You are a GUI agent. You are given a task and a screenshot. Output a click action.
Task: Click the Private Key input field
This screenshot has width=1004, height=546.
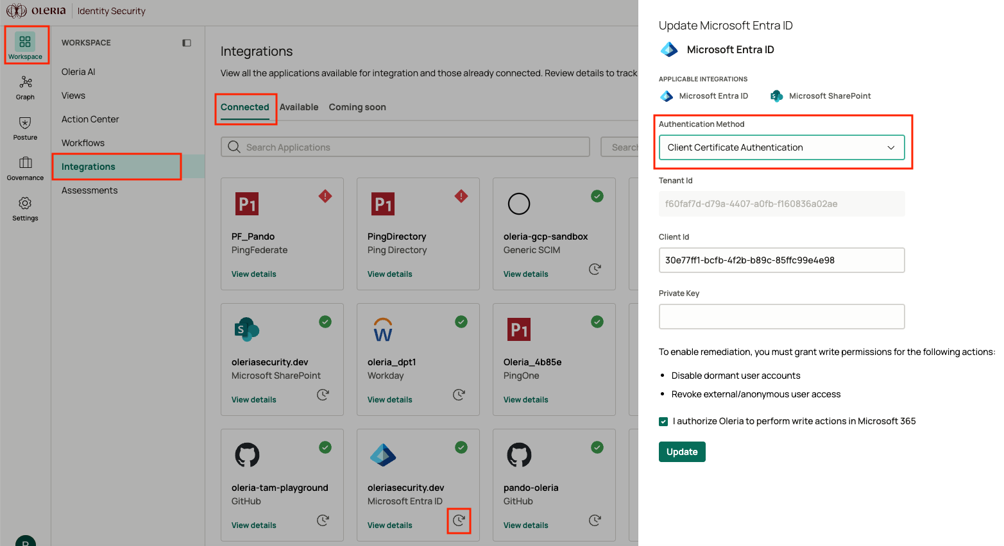(x=781, y=317)
